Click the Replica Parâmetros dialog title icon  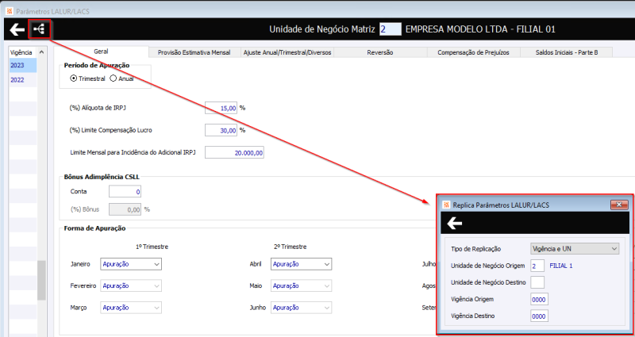[x=447, y=205]
